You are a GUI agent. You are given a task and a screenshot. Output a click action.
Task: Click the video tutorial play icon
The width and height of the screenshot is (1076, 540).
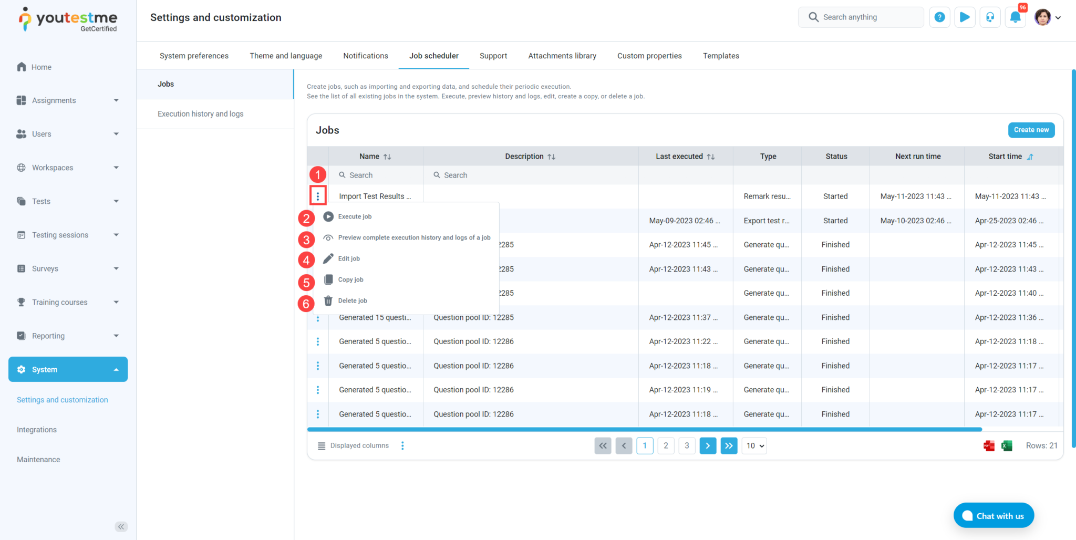(x=965, y=17)
